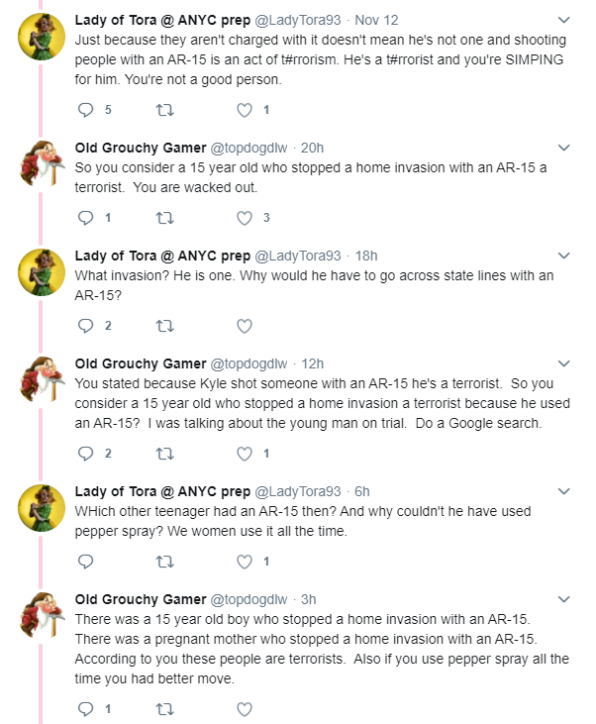Retweet the 3h pregnant mother tweet
The image size is (596, 724).
point(164,709)
